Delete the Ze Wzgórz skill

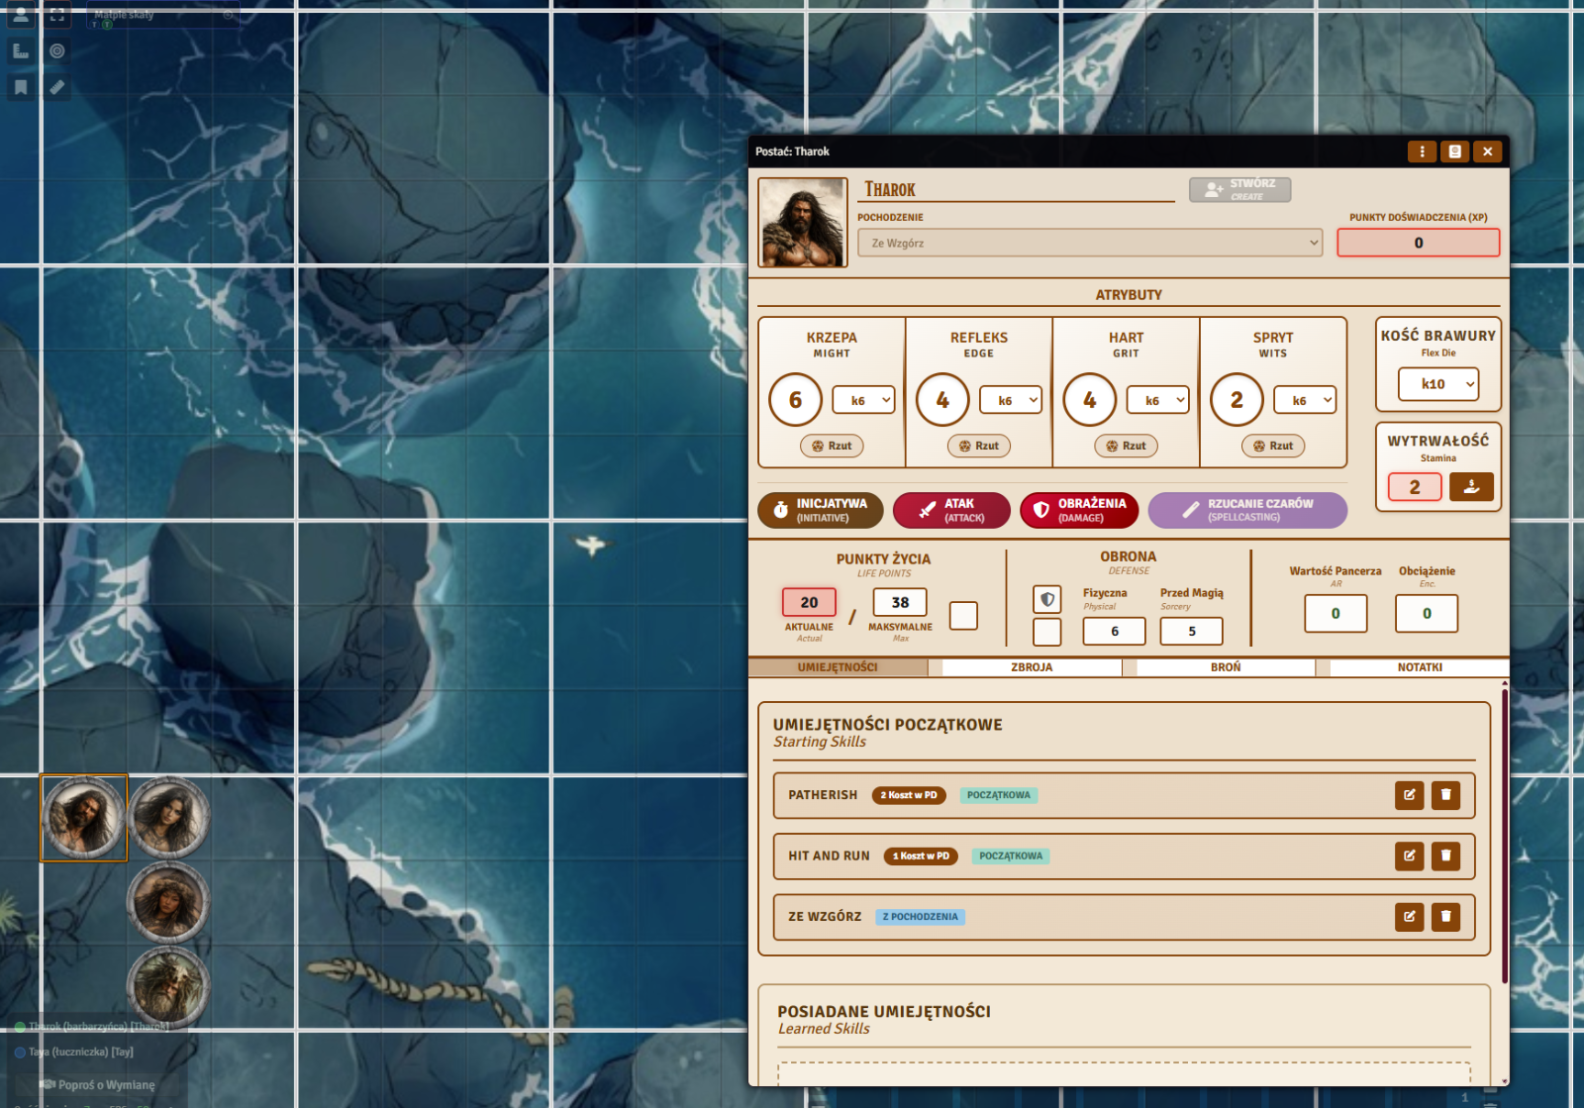pyautogui.click(x=1445, y=917)
